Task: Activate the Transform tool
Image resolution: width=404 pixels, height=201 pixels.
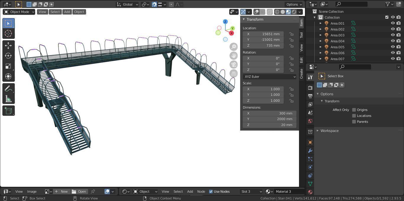Action: coord(8,76)
